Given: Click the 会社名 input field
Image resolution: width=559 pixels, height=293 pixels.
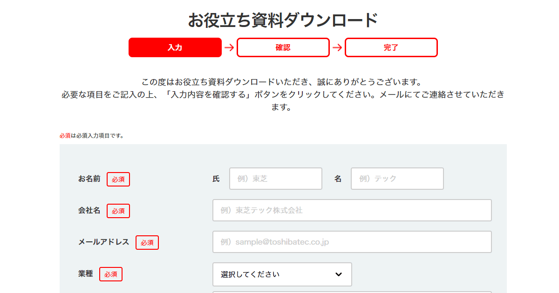Looking at the screenshot, I should tap(352, 210).
